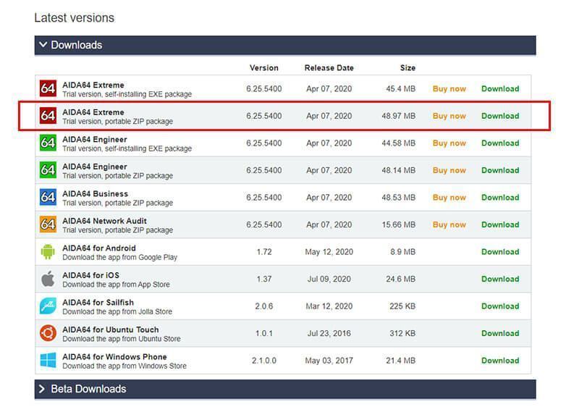Download AIDA64 for Windows Phone

click(x=500, y=361)
